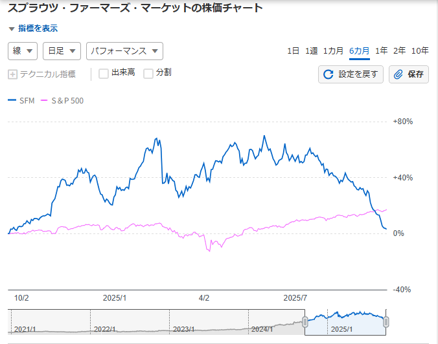This screenshot has width=438, height=344.
Task: Click the +40% axis label
Action: (x=403, y=178)
